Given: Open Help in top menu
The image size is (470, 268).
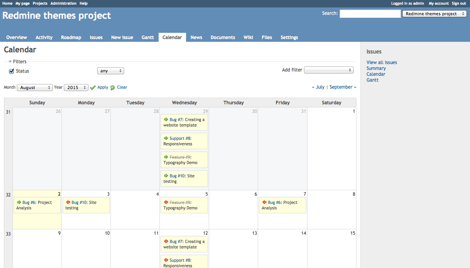Looking at the screenshot, I should (83, 3).
